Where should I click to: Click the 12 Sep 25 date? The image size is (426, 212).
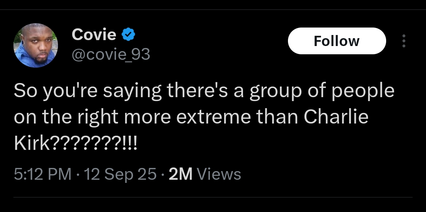point(120,174)
